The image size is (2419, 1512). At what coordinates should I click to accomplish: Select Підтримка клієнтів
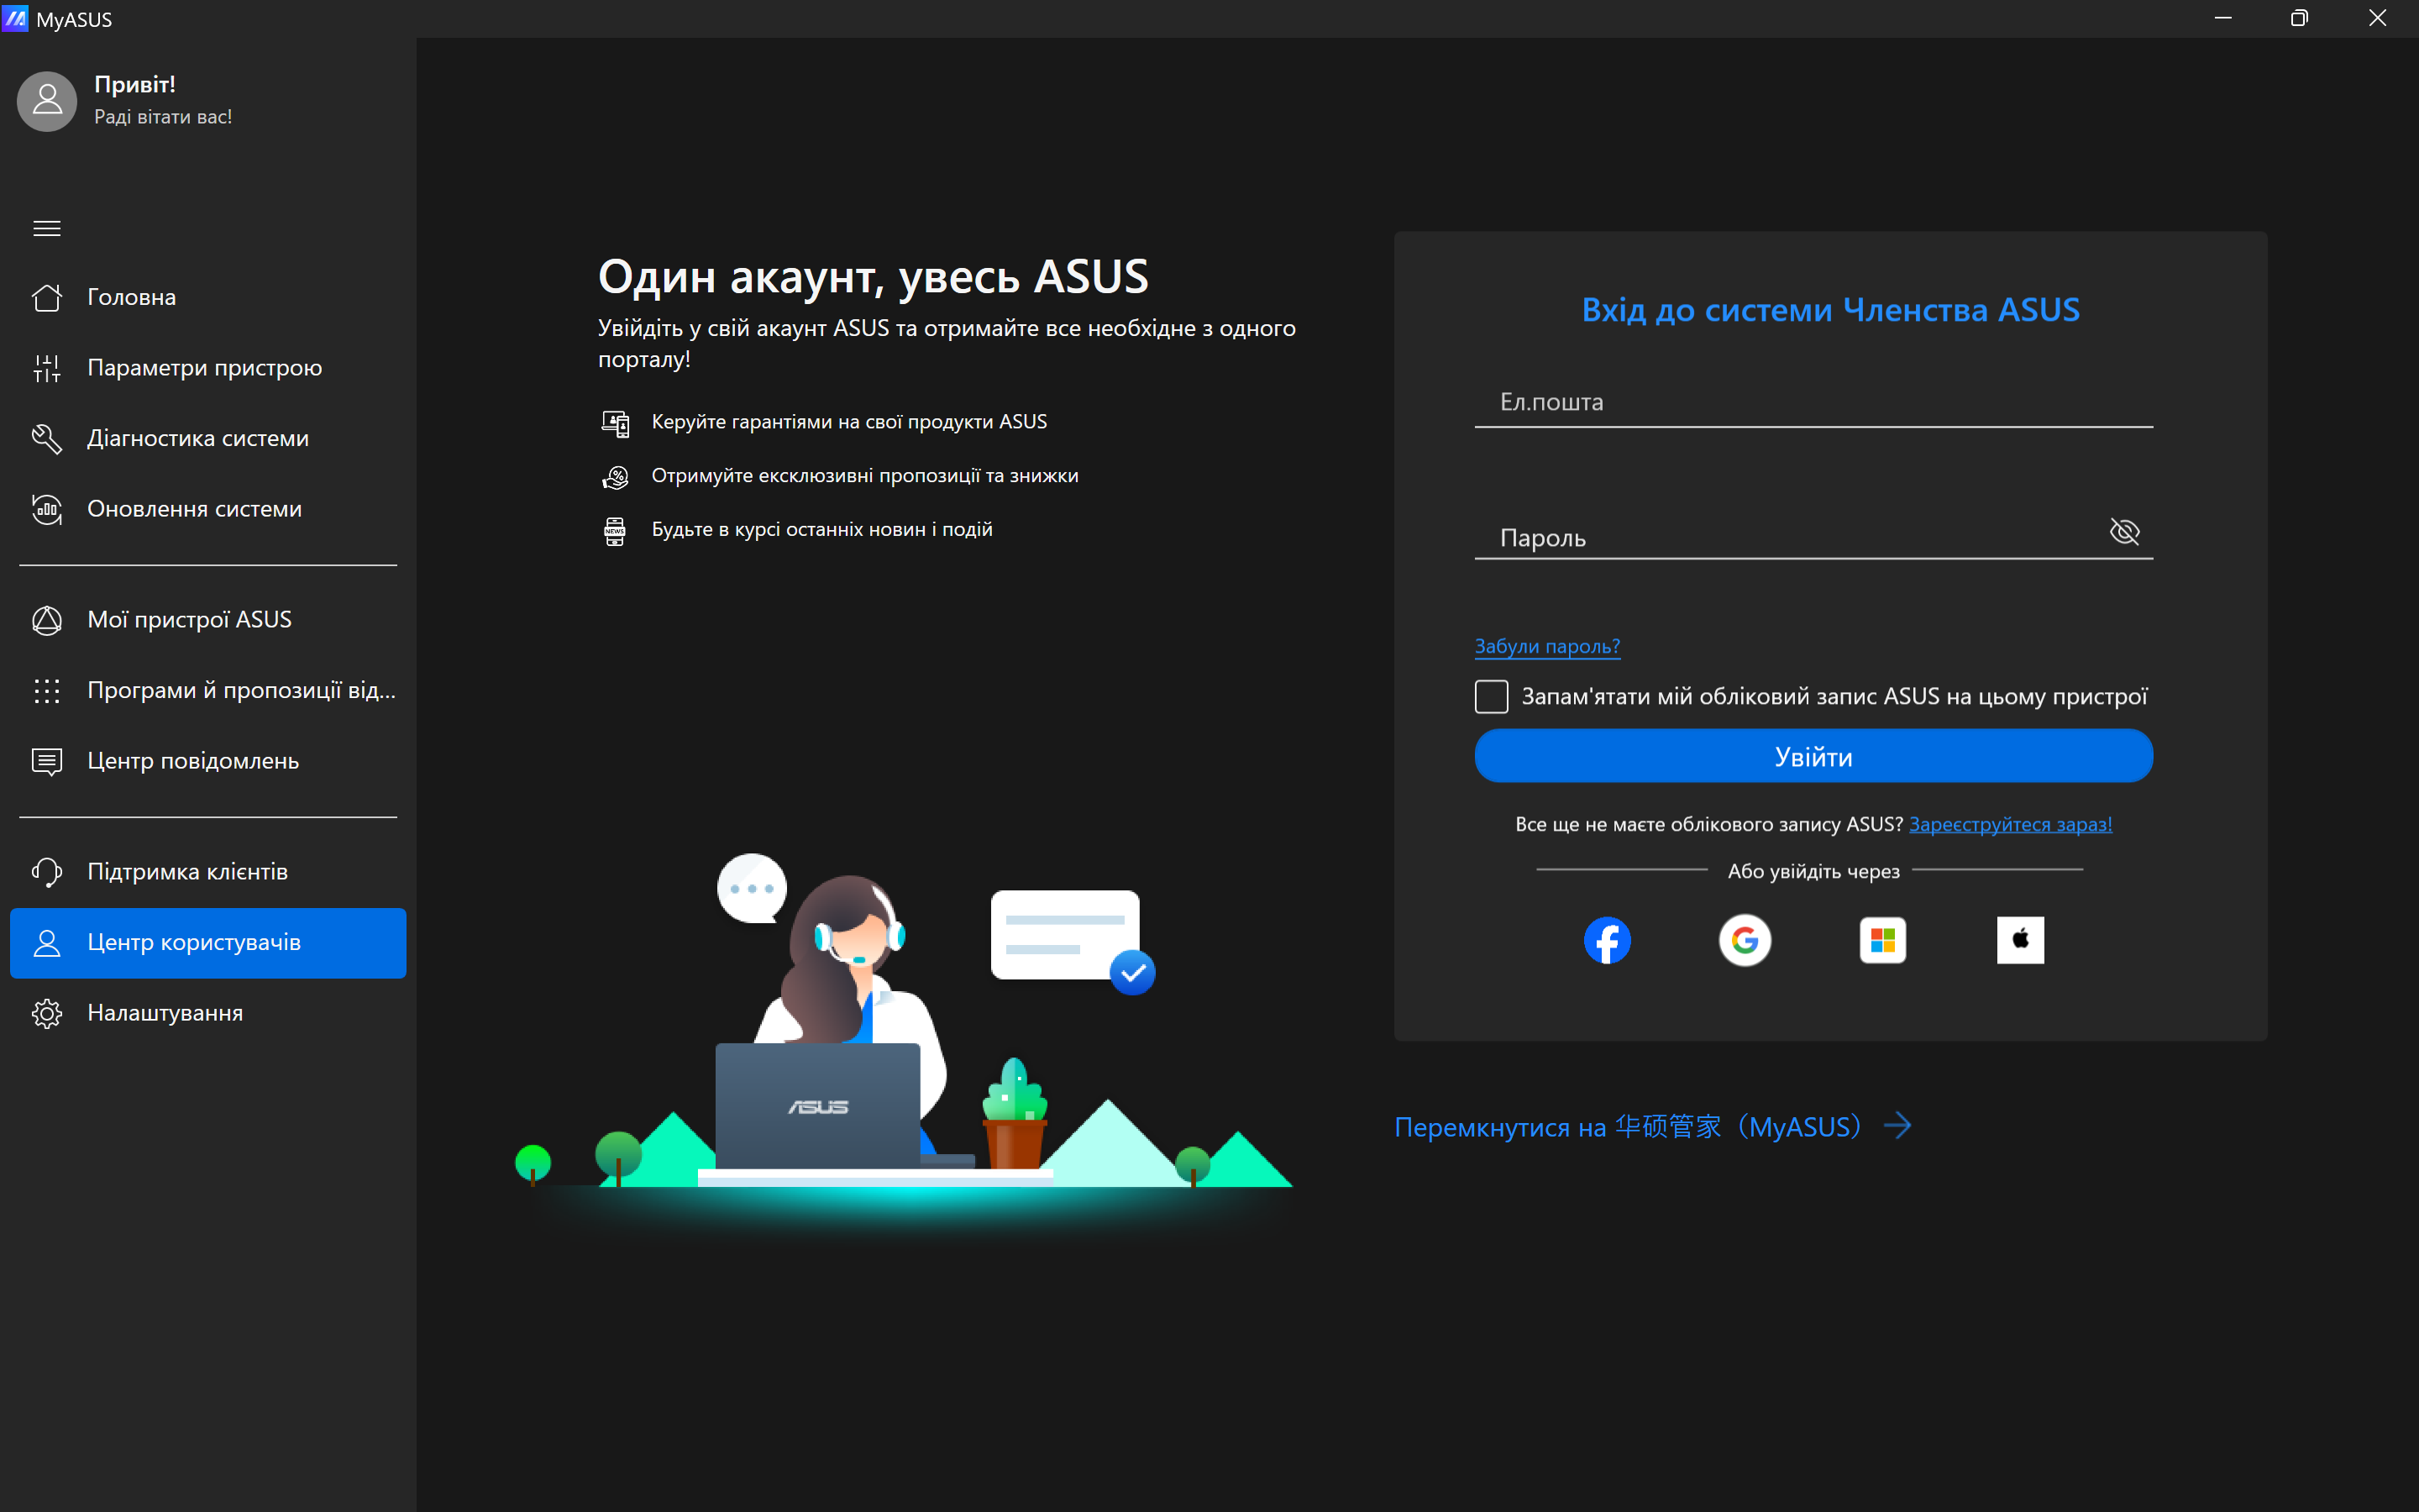point(187,872)
